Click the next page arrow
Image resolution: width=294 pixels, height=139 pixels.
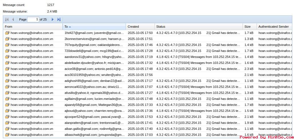52,19
